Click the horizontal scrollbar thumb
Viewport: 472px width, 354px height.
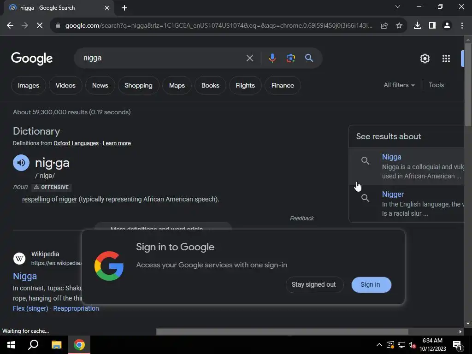pyautogui.click(x=282, y=331)
